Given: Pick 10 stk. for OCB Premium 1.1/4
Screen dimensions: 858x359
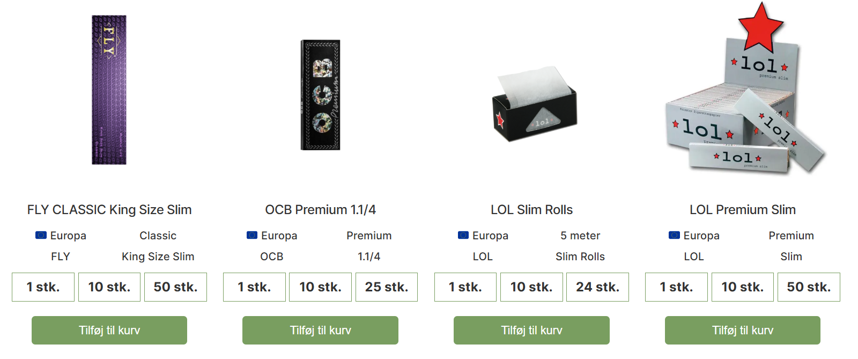Looking at the screenshot, I should click(x=320, y=287).
